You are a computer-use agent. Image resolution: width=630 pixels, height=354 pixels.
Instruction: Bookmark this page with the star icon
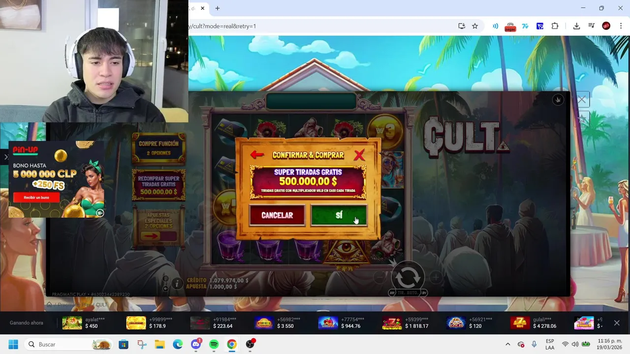[x=475, y=26]
